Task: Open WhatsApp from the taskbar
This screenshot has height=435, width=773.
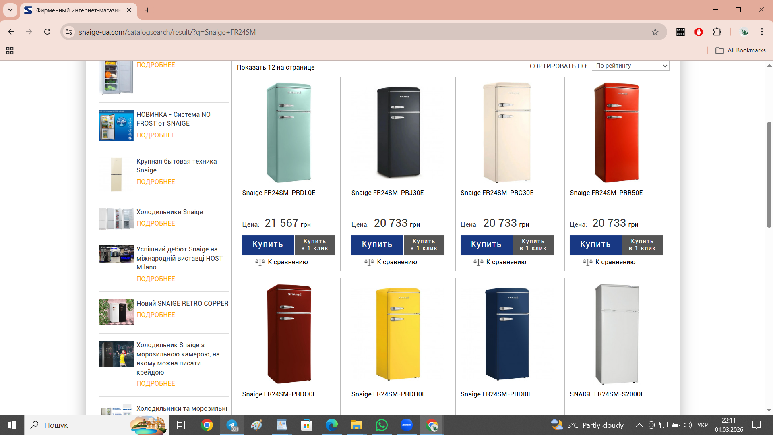Action: 381,425
